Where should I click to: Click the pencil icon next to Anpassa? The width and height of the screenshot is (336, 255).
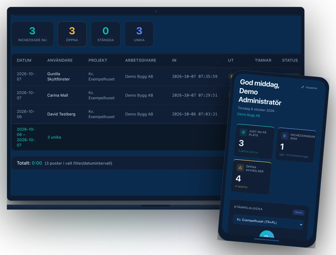tap(302, 87)
